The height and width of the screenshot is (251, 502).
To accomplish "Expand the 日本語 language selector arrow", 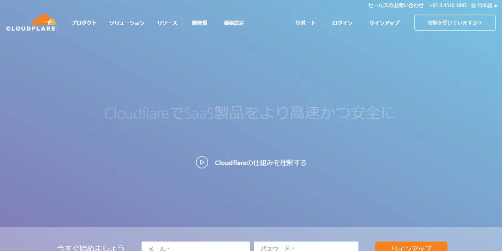I will pos(496,6).
